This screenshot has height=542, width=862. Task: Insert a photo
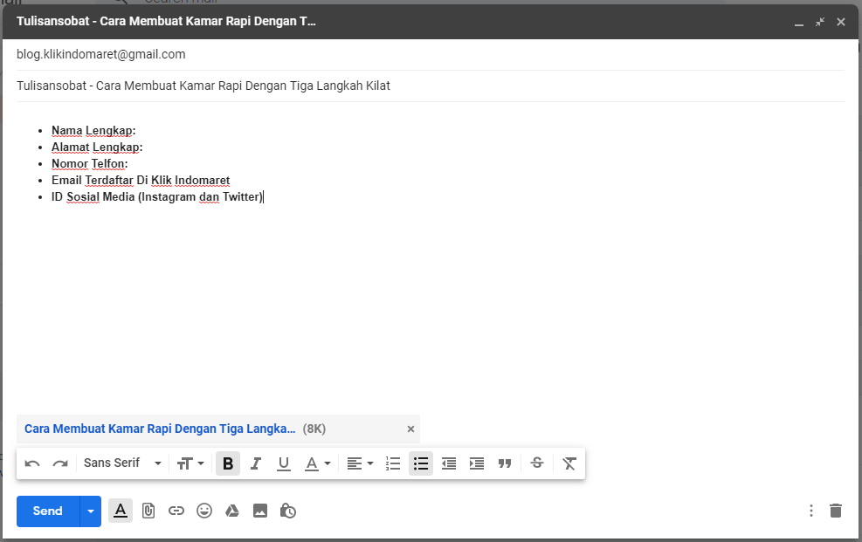tap(260, 511)
